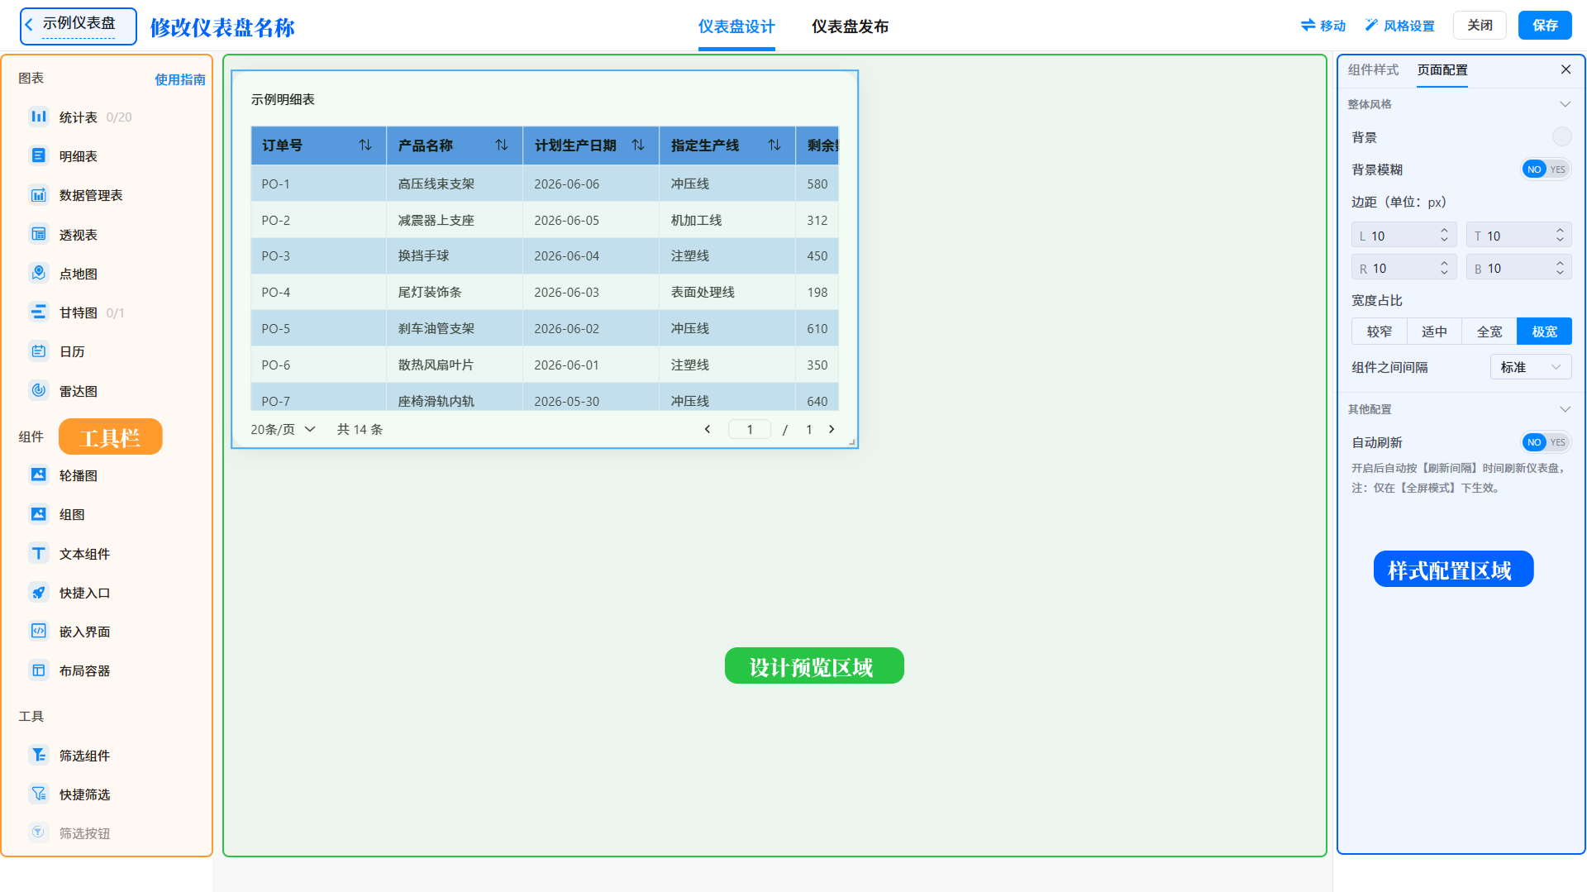Toggle 自动刷新 switch
The width and height of the screenshot is (1587, 892).
(x=1546, y=442)
